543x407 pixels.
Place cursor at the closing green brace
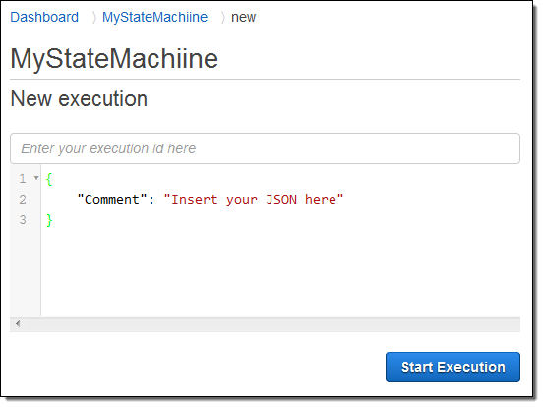coord(49,220)
